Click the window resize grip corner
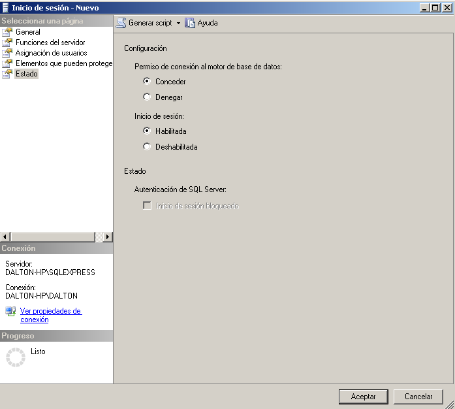The width and height of the screenshot is (455, 409). [x=450, y=404]
